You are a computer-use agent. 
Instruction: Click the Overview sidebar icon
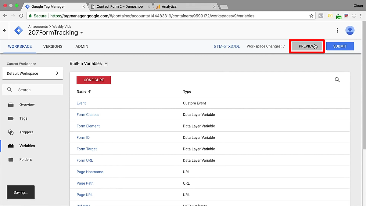pos(11,105)
